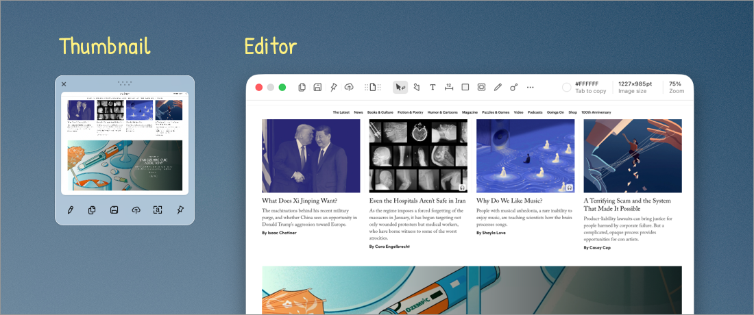This screenshot has width=754, height=315.
Task: Click the byline By Cora Engelbrecht
Action: (389, 247)
